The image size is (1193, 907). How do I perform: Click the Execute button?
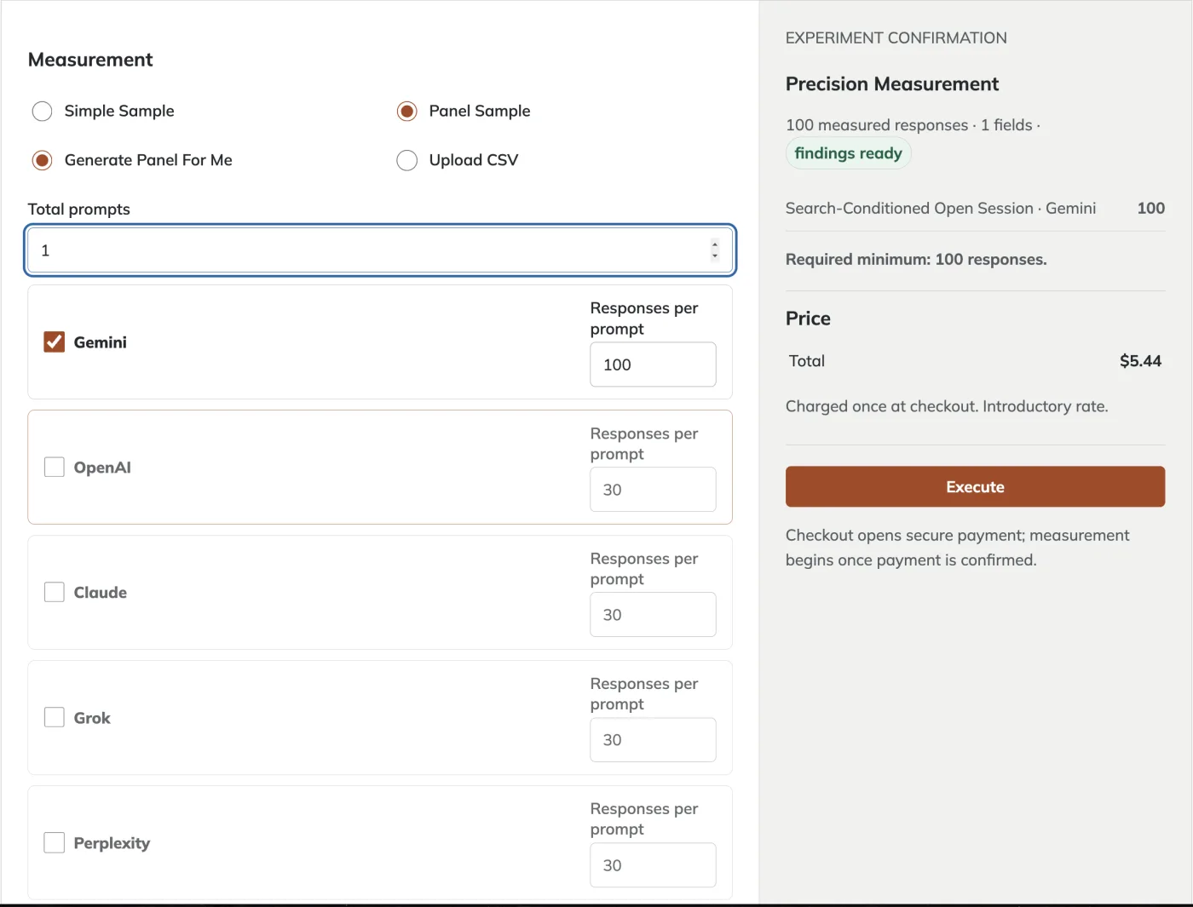coord(975,486)
